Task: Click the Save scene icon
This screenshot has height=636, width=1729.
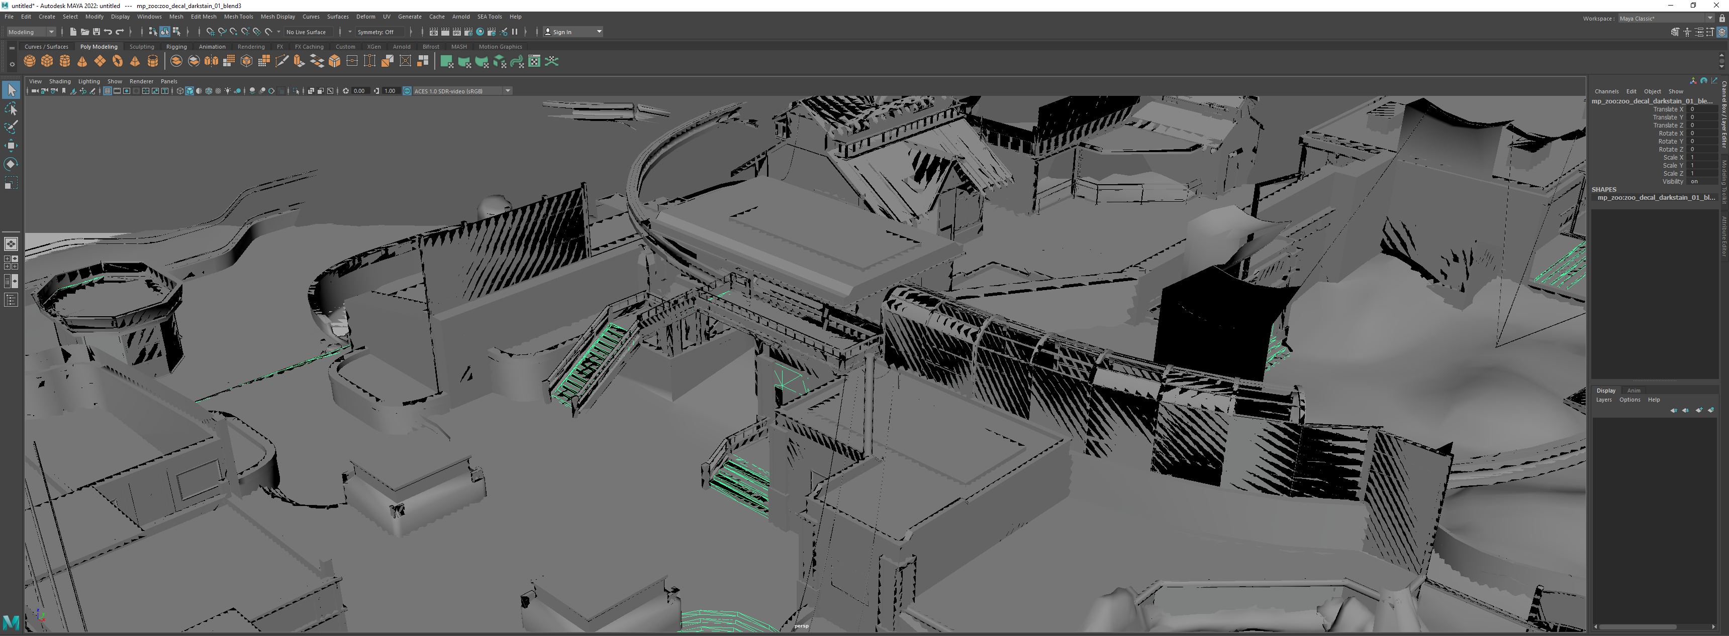Action: (96, 32)
